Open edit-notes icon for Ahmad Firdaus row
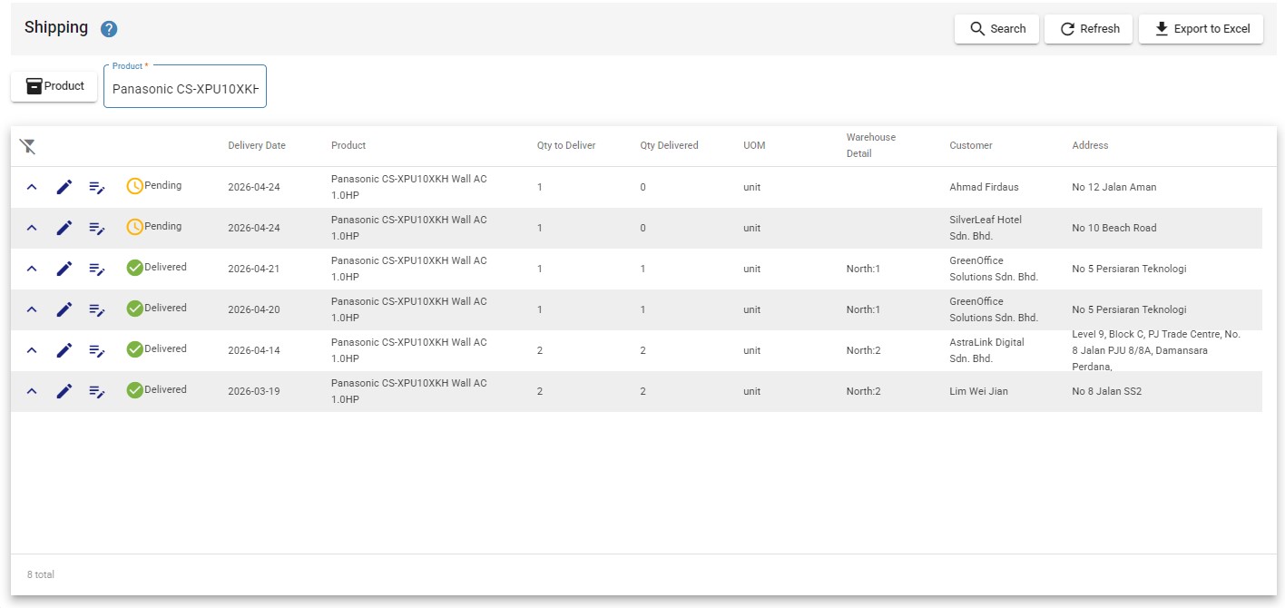Image resolution: width=1285 pixels, height=608 pixels. [97, 188]
